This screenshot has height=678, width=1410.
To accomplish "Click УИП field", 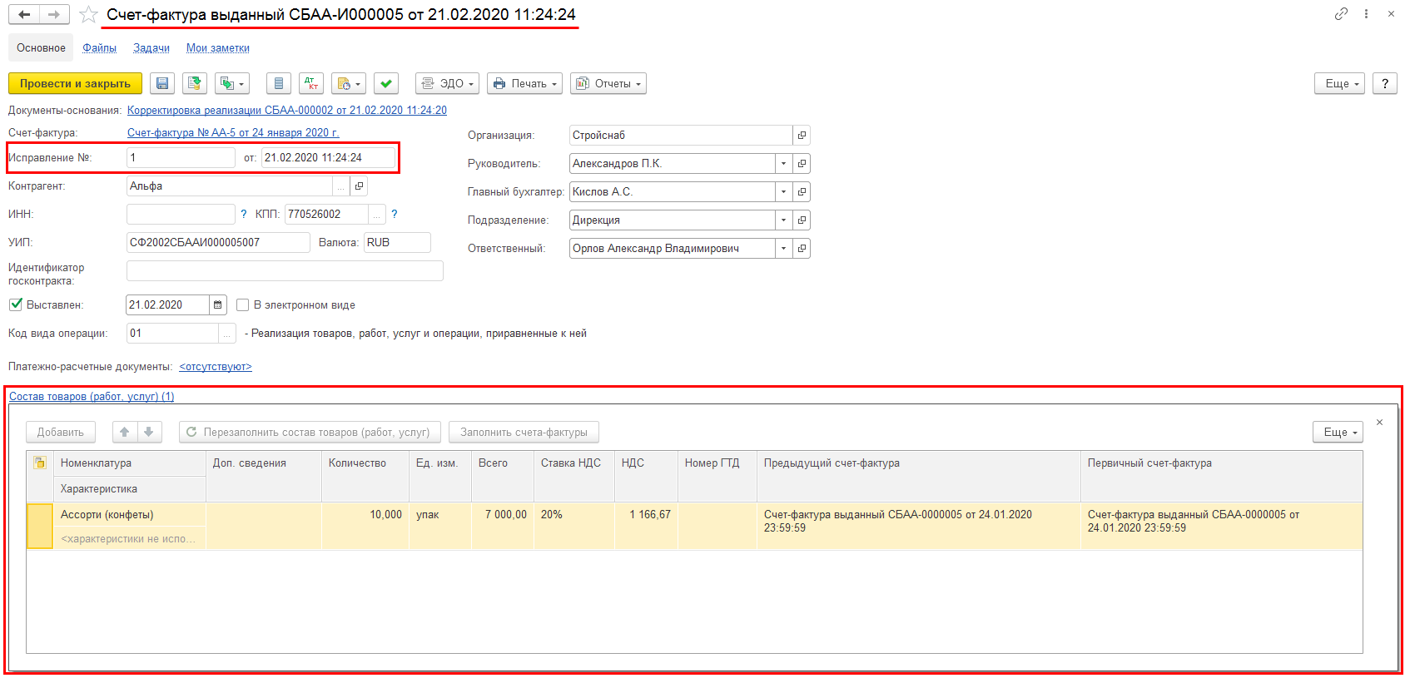I will [x=218, y=242].
